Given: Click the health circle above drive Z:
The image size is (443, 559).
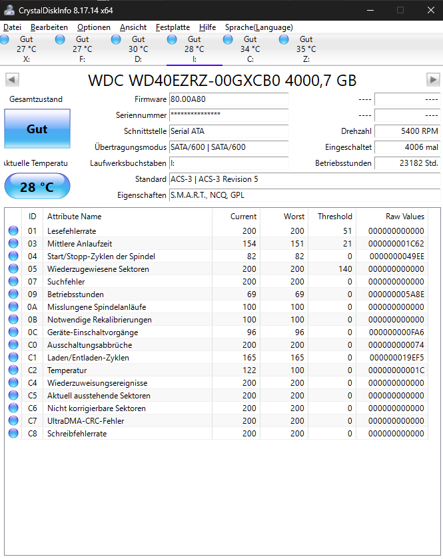Looking at the screenshot, I should [x=284, y=39].
